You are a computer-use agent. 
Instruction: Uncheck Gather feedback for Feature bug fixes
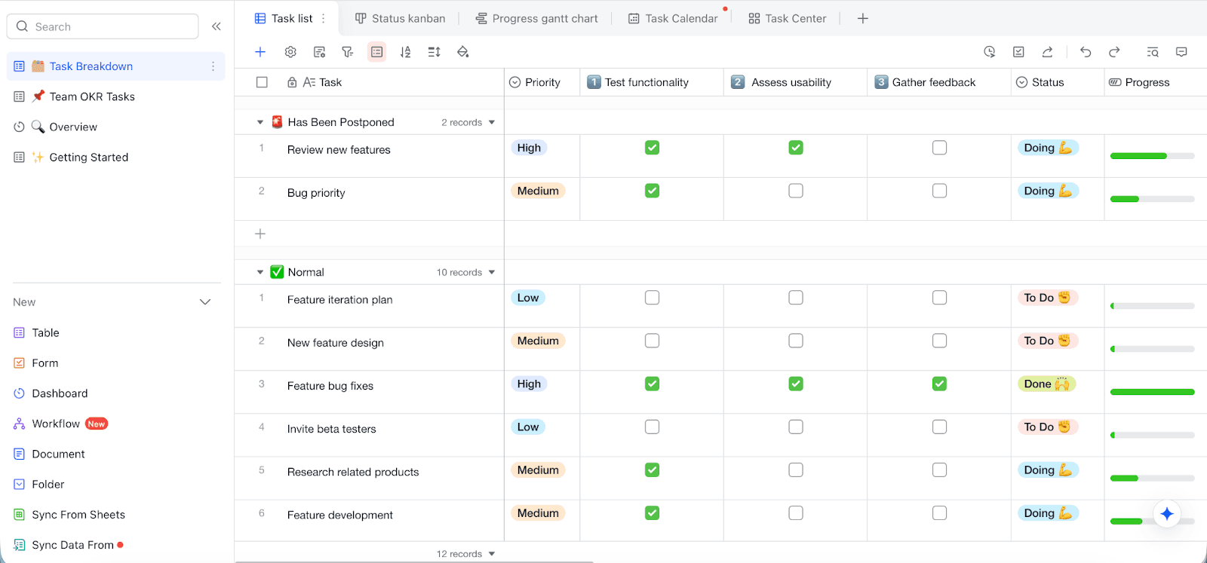tap(939, 384)
